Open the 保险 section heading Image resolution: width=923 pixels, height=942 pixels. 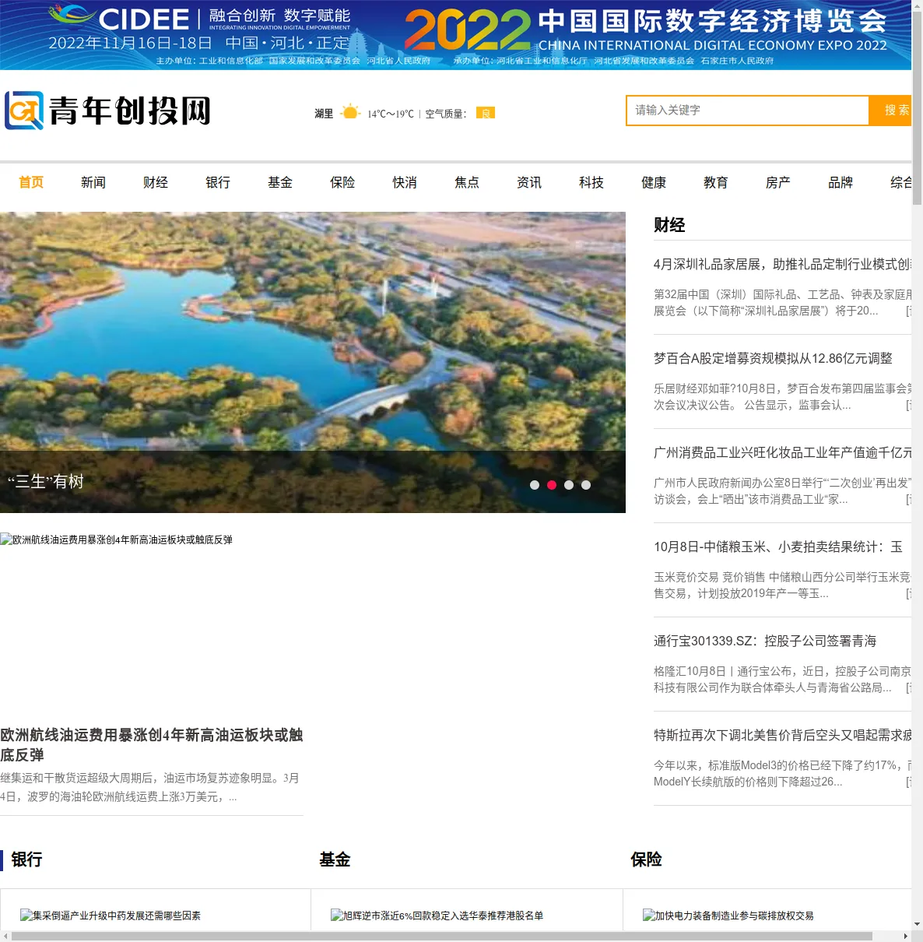click(x=646, y=859)
